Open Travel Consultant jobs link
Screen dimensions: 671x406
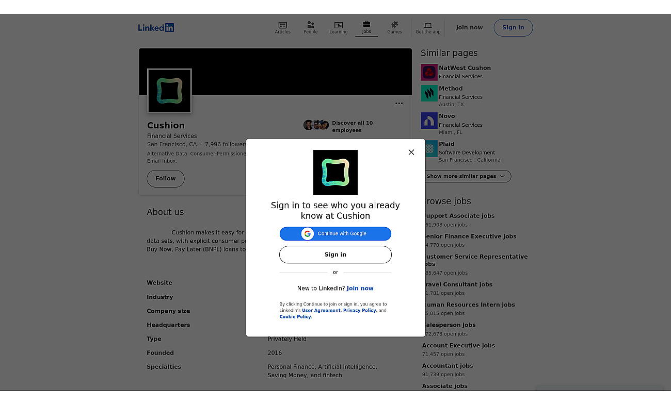pos(457,284)
